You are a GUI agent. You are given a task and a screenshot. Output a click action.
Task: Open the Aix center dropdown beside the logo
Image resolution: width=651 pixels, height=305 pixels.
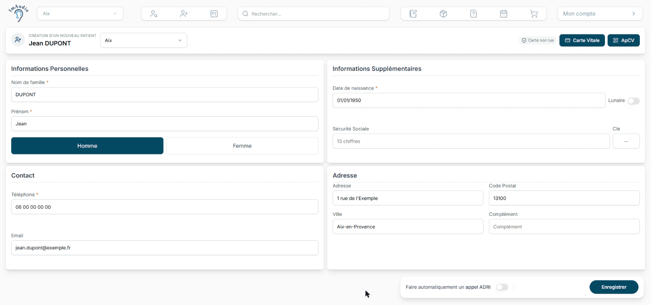[x=80, y=14]
